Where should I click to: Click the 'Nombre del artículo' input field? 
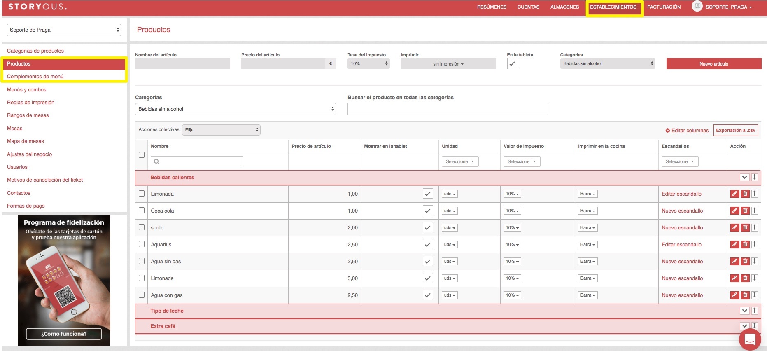[182, 63]
